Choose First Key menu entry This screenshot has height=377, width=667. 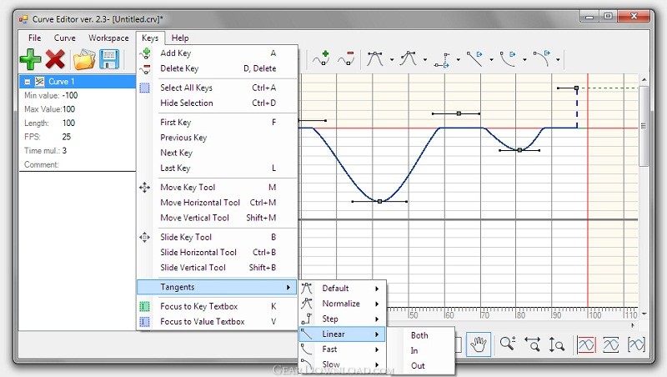[217, 123]
